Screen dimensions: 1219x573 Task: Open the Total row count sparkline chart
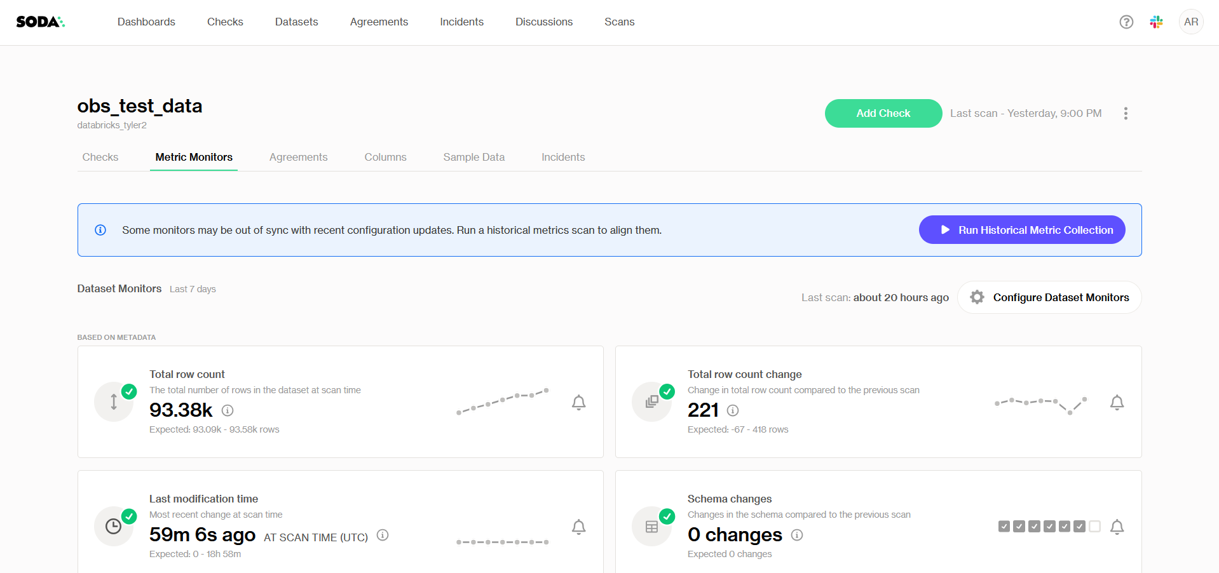502,401
